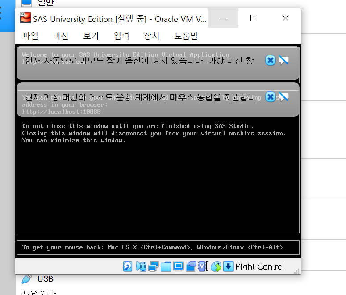Click the SAS University Edition window icon
Image resolution: width=346 pixels, height=295 pixels.
click(25, 18)
